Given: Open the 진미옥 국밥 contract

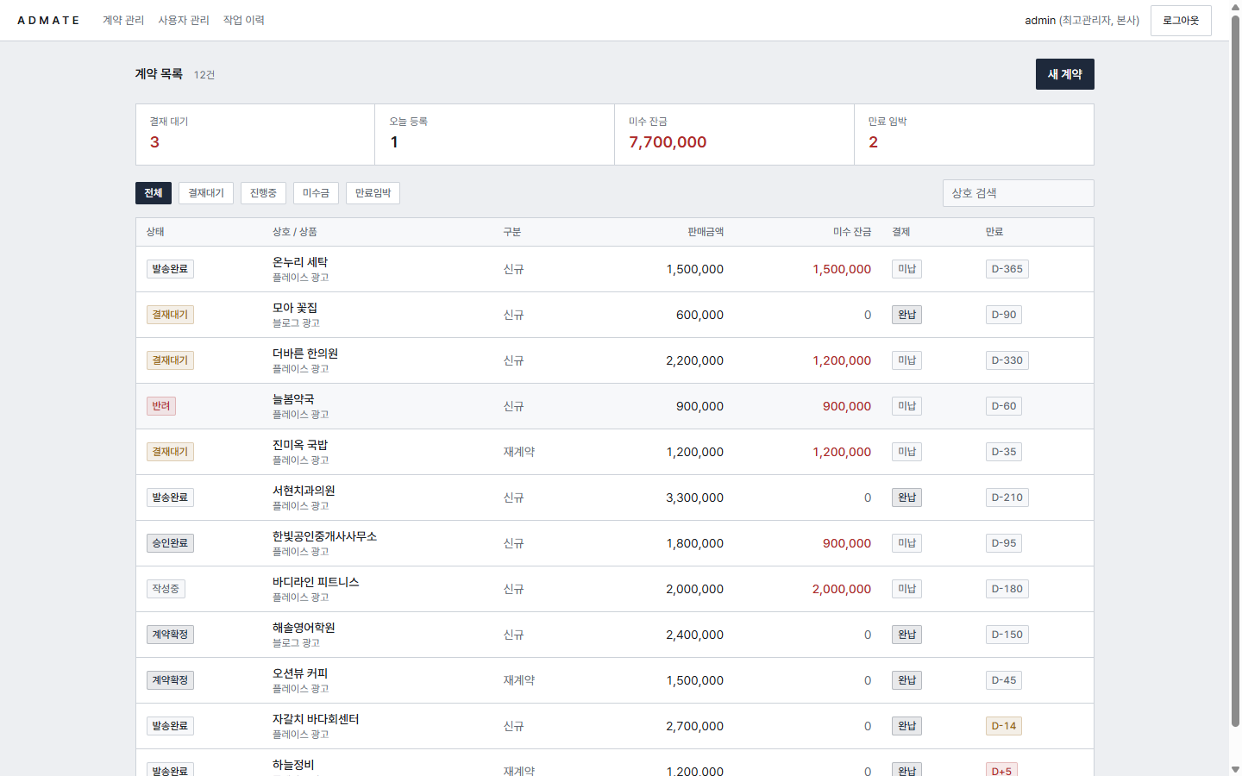Looking at the screenshot, I should point(300,445).
